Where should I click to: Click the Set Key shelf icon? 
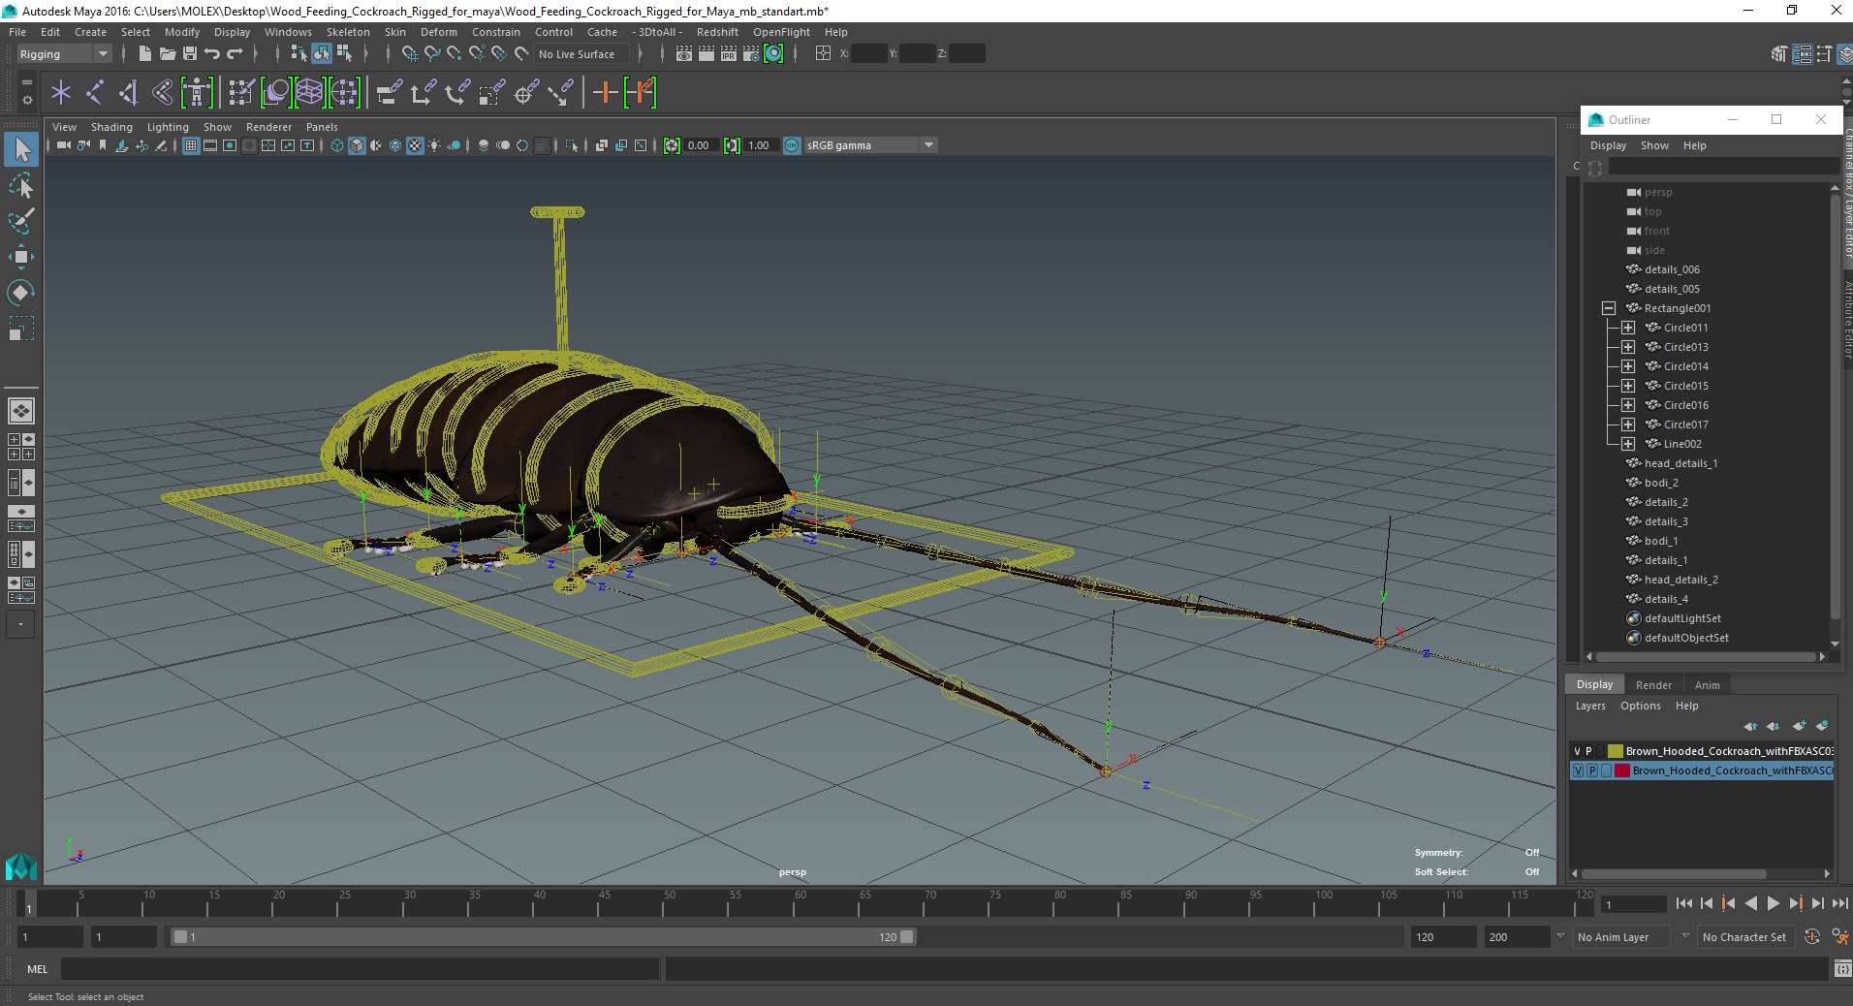click(x=606, y=92)
